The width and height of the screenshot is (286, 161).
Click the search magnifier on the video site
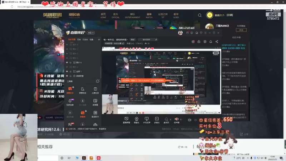point(200,15)
